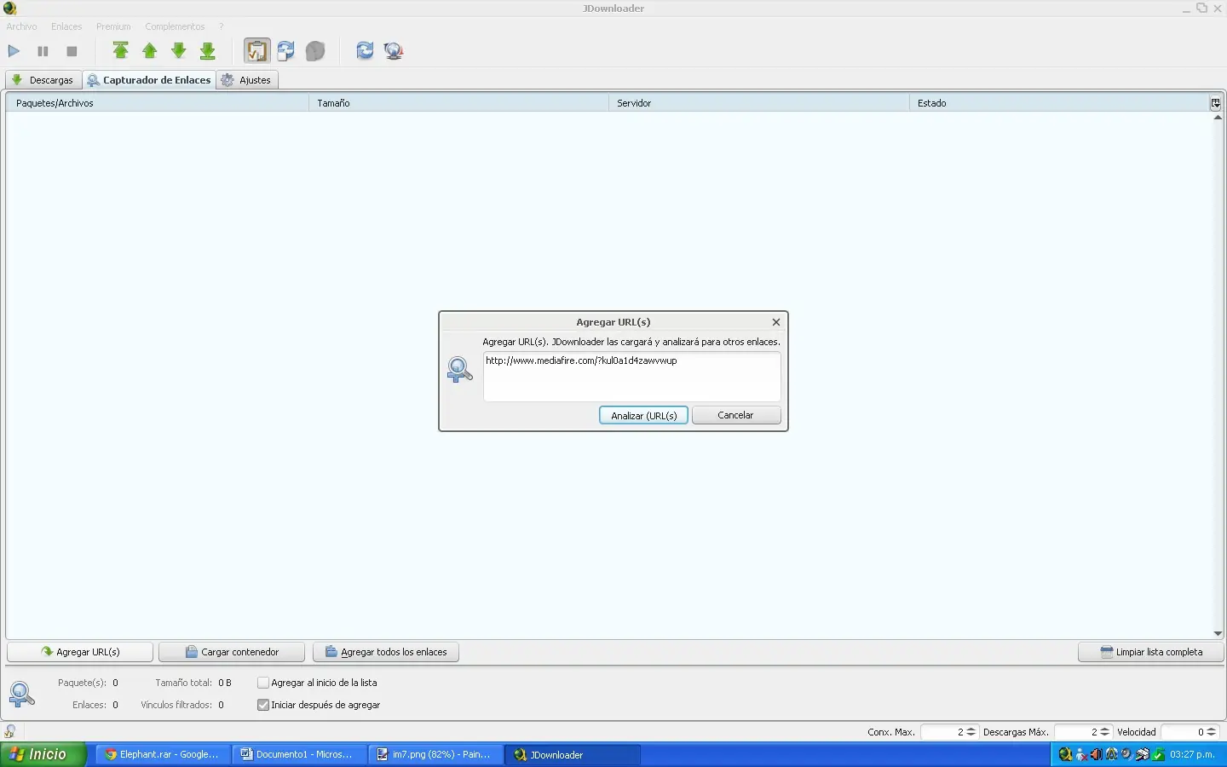Switch to the Descargas tab
1227x767 pixels.
(x=43, y=80)
